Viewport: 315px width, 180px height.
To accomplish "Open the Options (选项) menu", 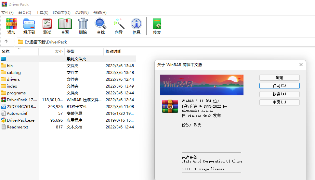I will pos(82,12).
